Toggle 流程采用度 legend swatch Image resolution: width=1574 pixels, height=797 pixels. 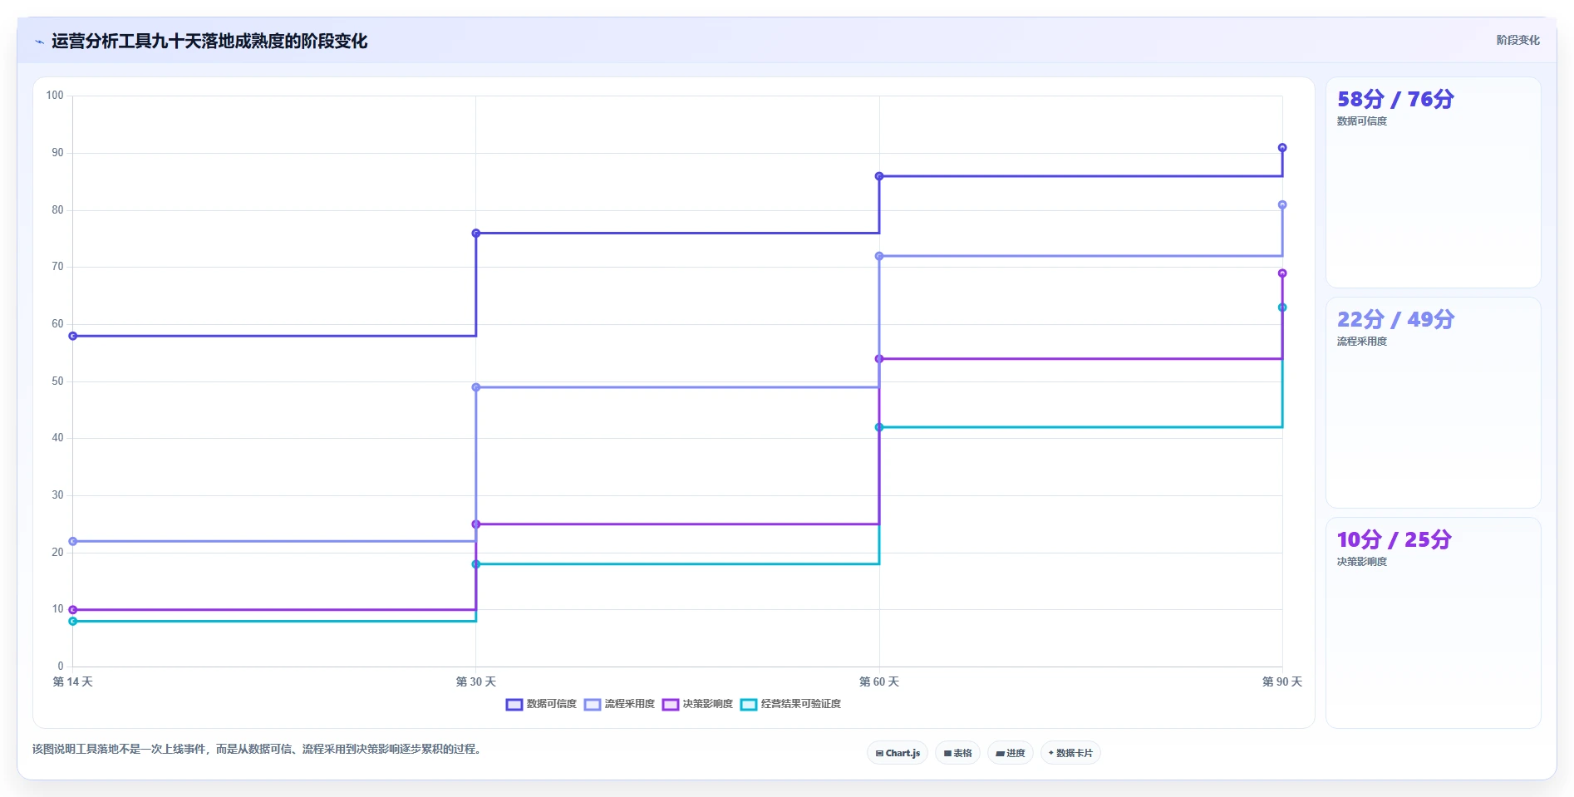(x=593, y=705)
